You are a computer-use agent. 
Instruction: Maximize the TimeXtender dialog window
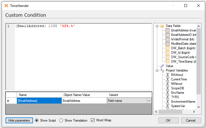(186, 6)
